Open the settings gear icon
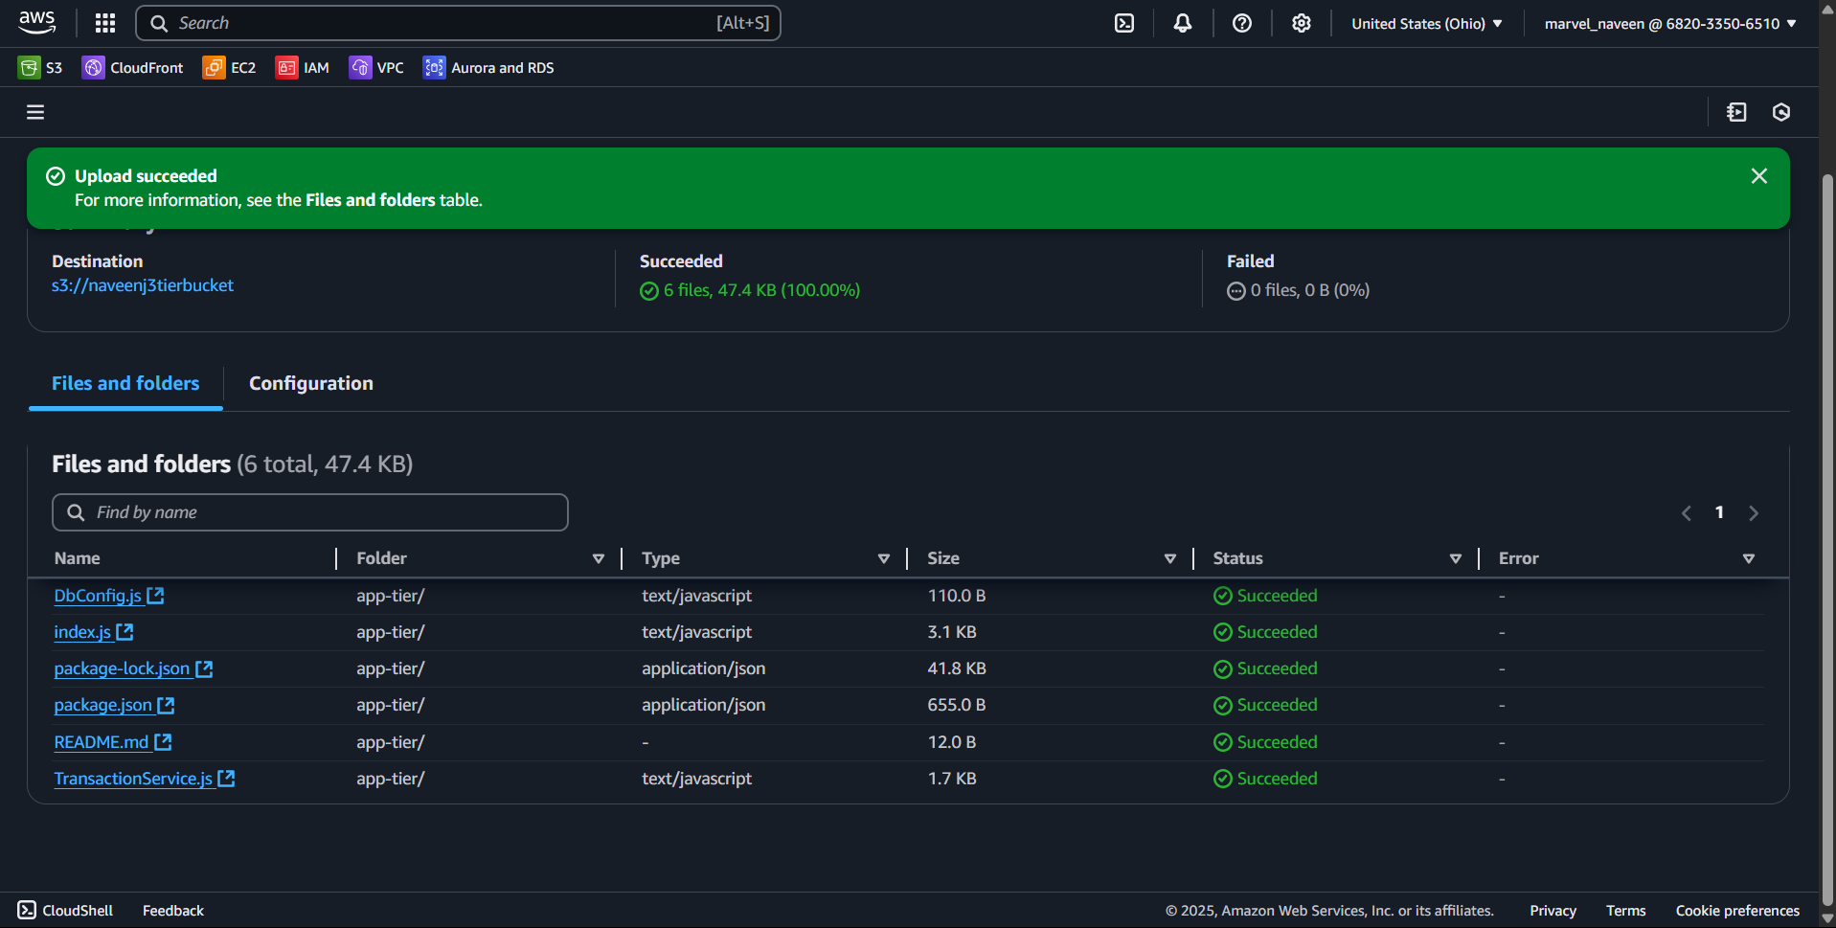The width and height of the screenshot is (1836, 928). [1301, 23]
